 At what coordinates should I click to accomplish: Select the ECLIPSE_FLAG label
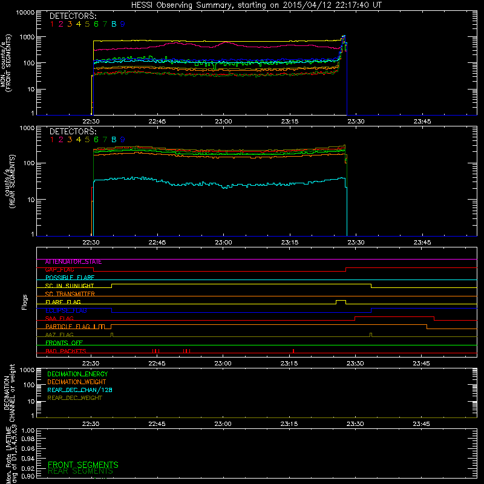pyautogui.click(x=66, y=310)
